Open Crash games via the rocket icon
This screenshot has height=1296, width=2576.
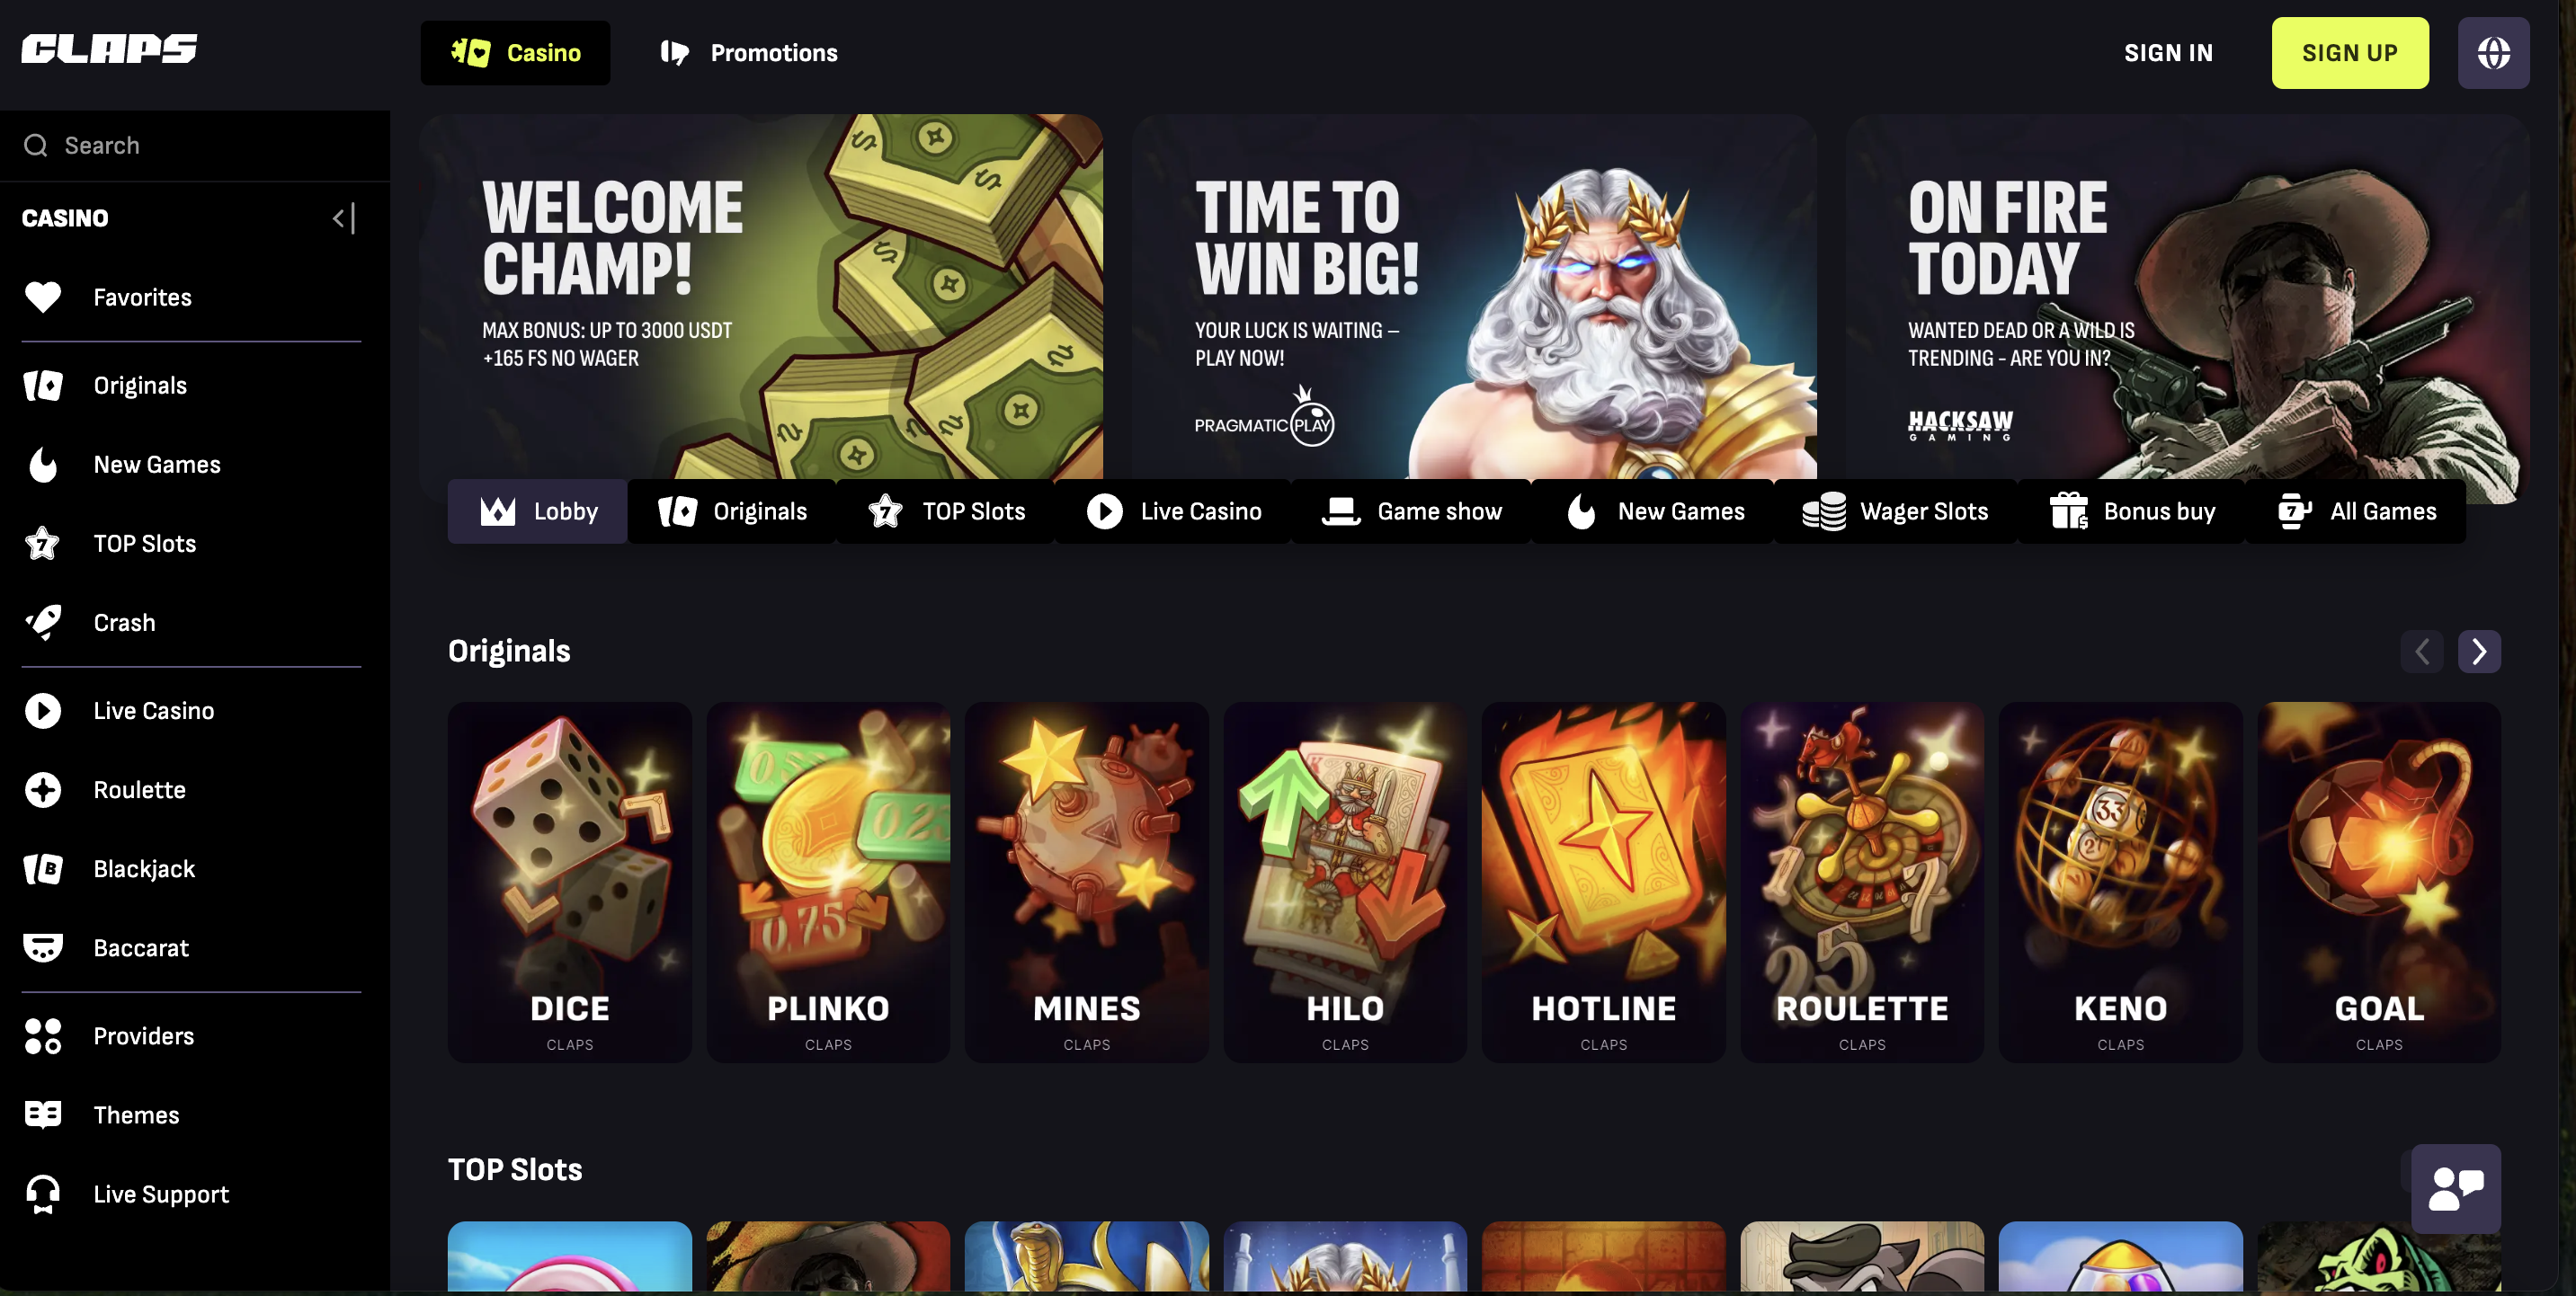(42, 623)
